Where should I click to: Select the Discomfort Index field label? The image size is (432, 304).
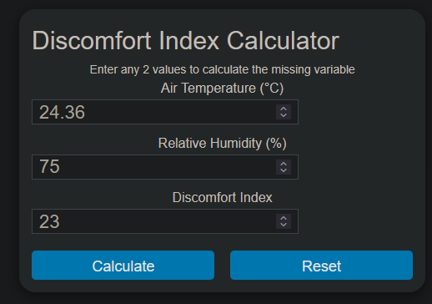[x=222, y=198]
